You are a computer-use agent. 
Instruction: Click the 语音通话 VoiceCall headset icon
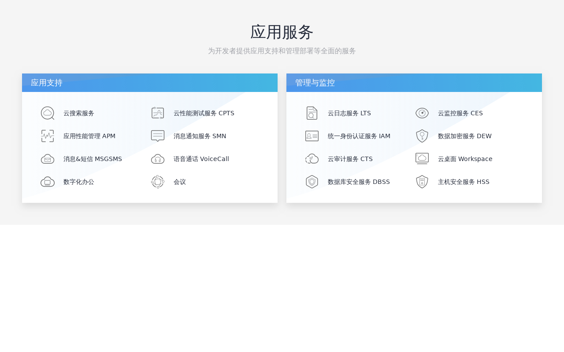[x=157, y=159]
